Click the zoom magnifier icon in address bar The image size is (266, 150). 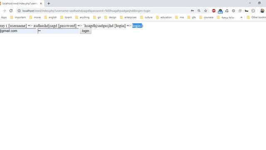coord(199,11)
